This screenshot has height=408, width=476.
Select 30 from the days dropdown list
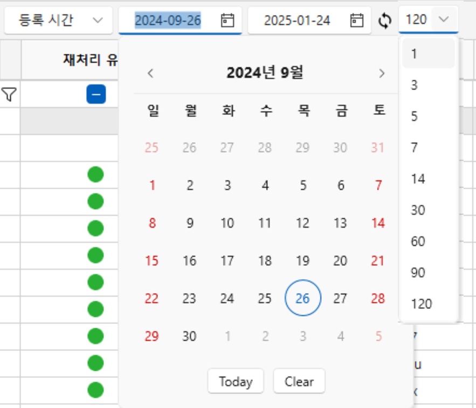tap(418, 210)
